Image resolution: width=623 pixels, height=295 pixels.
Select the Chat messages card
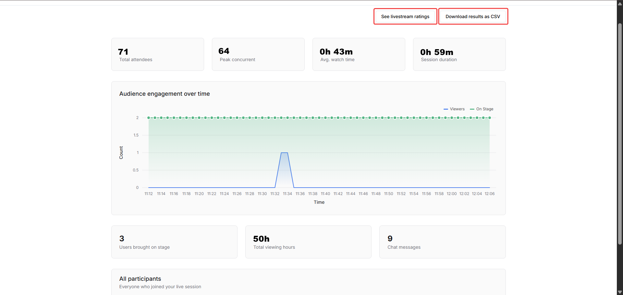tap(442, 242)
